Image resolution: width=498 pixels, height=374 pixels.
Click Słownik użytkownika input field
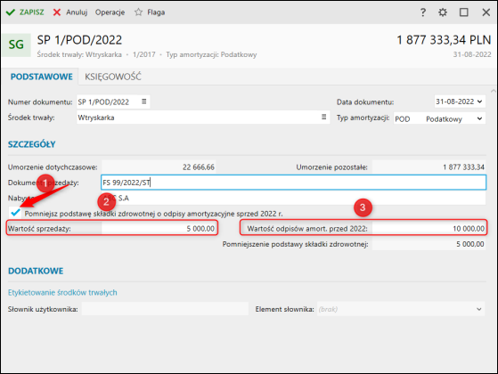pos(165,309)
